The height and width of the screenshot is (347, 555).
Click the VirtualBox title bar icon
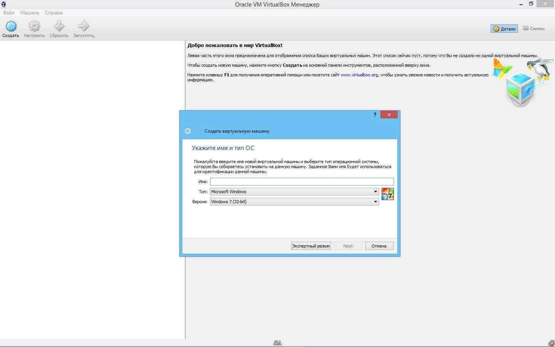[3, 4]
